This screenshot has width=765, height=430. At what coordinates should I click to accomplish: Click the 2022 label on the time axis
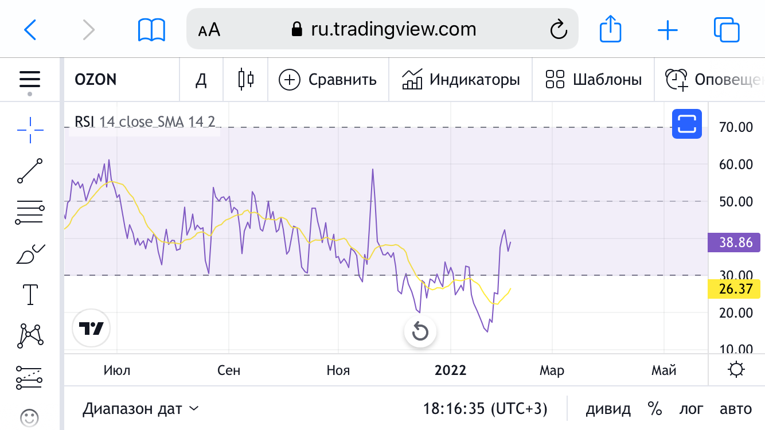pyautogui.click(x=451, y=370)
